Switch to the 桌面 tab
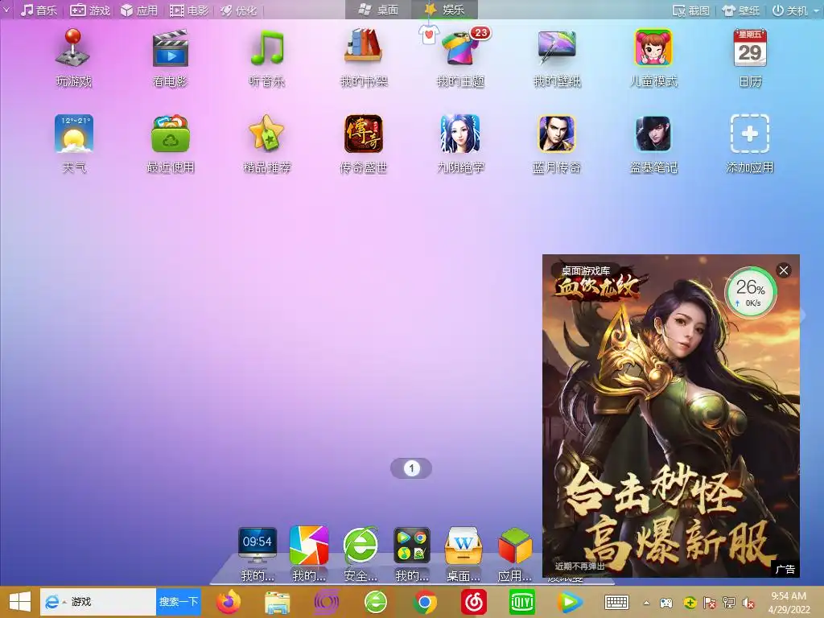This screenshot has width=824, height=618. [x=378, y=10]
